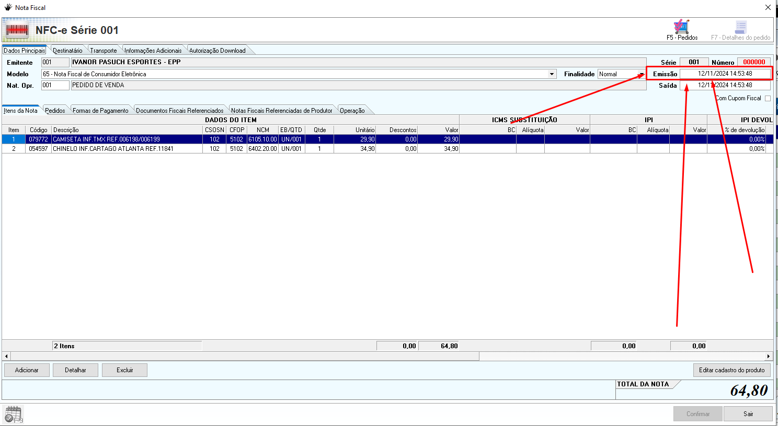The image size is (778, 426).
Task: Open Documentos Fiscais Referenciados tab
Action: tap(180, 111)
